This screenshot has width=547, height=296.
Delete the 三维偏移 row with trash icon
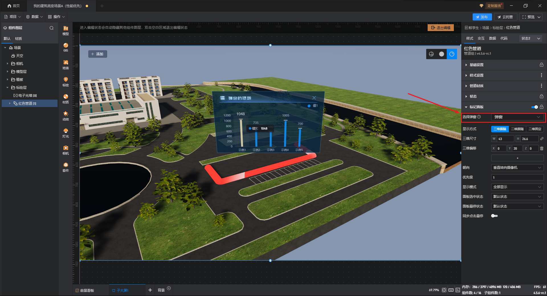[542, 148]
